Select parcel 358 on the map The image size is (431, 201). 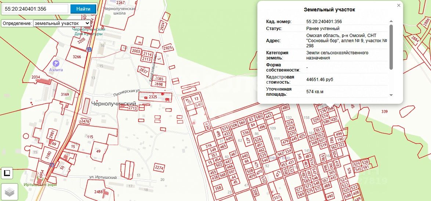coord(218,188)
